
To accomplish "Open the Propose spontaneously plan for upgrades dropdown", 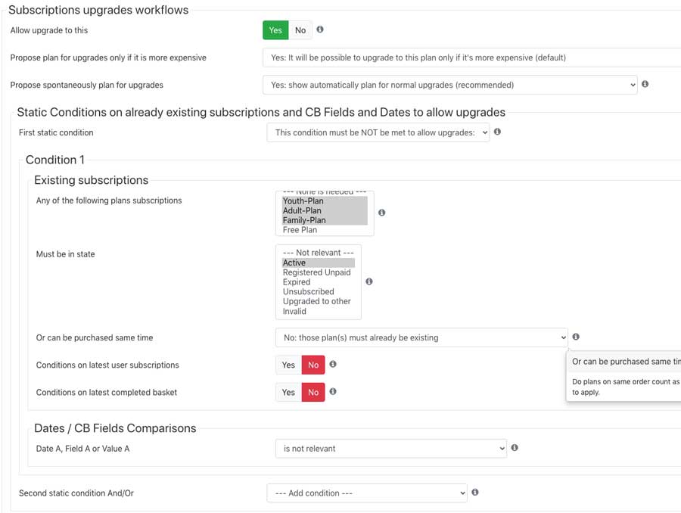I will tap(450, 85).
